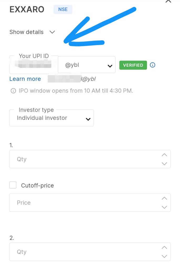
Task: Close the EXXARO IPO form
Action: (168, 1)
